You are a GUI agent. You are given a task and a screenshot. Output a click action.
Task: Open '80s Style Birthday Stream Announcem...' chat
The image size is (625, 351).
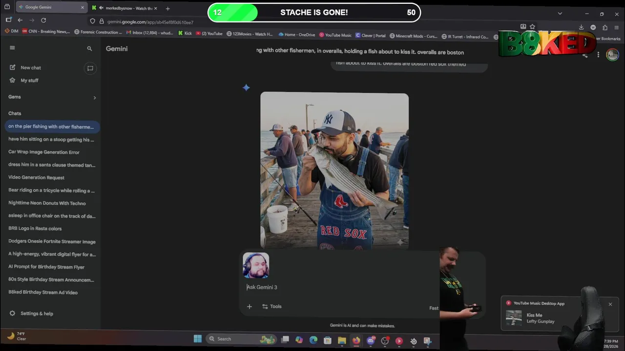click(51, 280)
